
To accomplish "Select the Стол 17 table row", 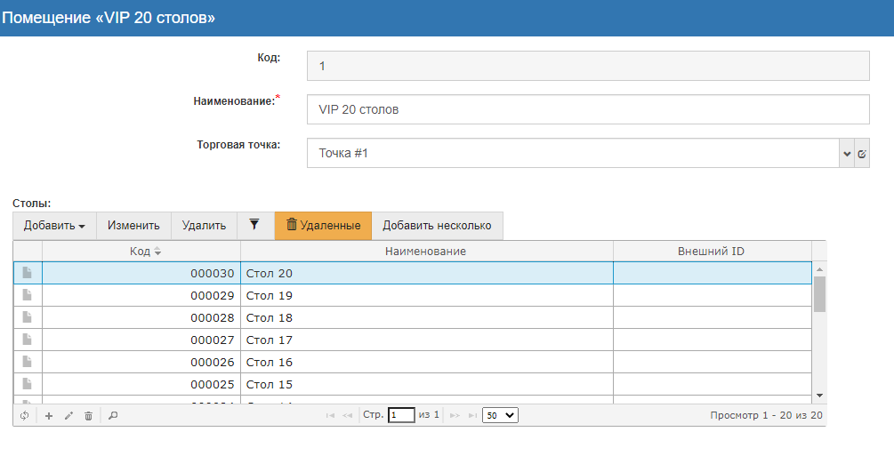I will 425,340.
